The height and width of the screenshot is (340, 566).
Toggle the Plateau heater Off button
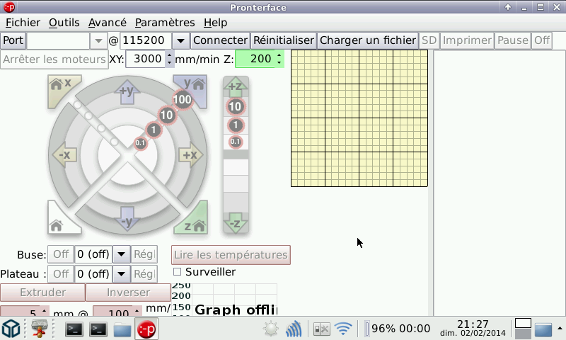(61, 273)
